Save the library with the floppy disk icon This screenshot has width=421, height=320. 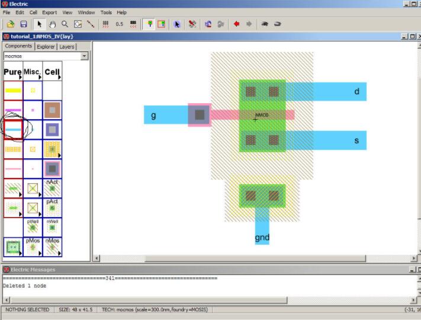pyautogui.click(x=24, y=24)
